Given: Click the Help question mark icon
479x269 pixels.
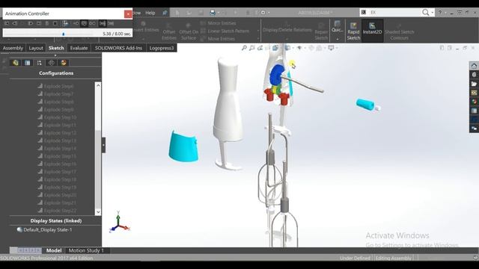Looking at the screenshot, I should (x=439, y=13).
